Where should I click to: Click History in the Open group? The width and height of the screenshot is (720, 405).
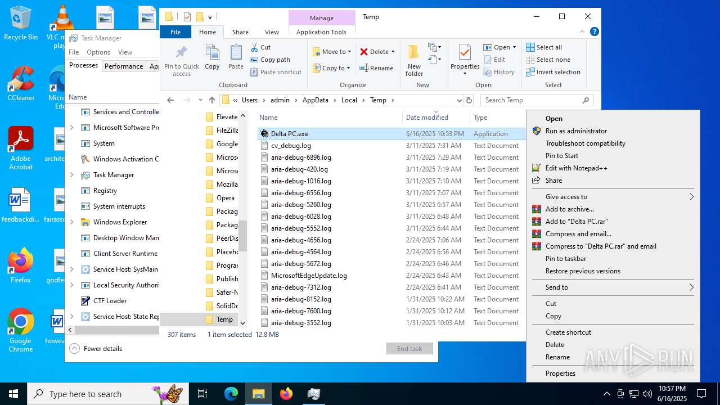tap(498, 72)
